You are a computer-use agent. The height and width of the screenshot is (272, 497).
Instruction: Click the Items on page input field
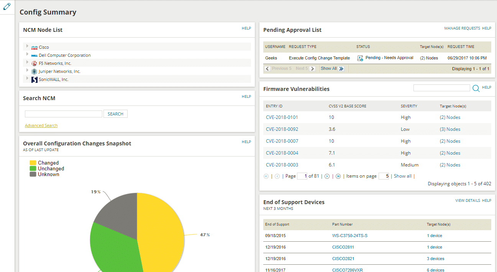[x=384, y=176]
